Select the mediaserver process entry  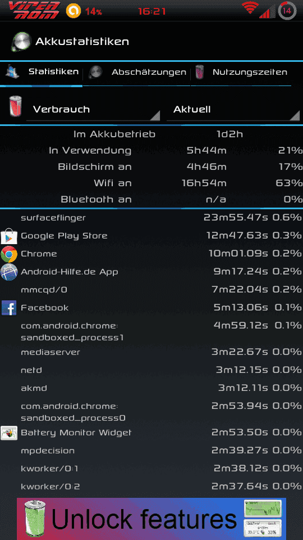point(151,352)
